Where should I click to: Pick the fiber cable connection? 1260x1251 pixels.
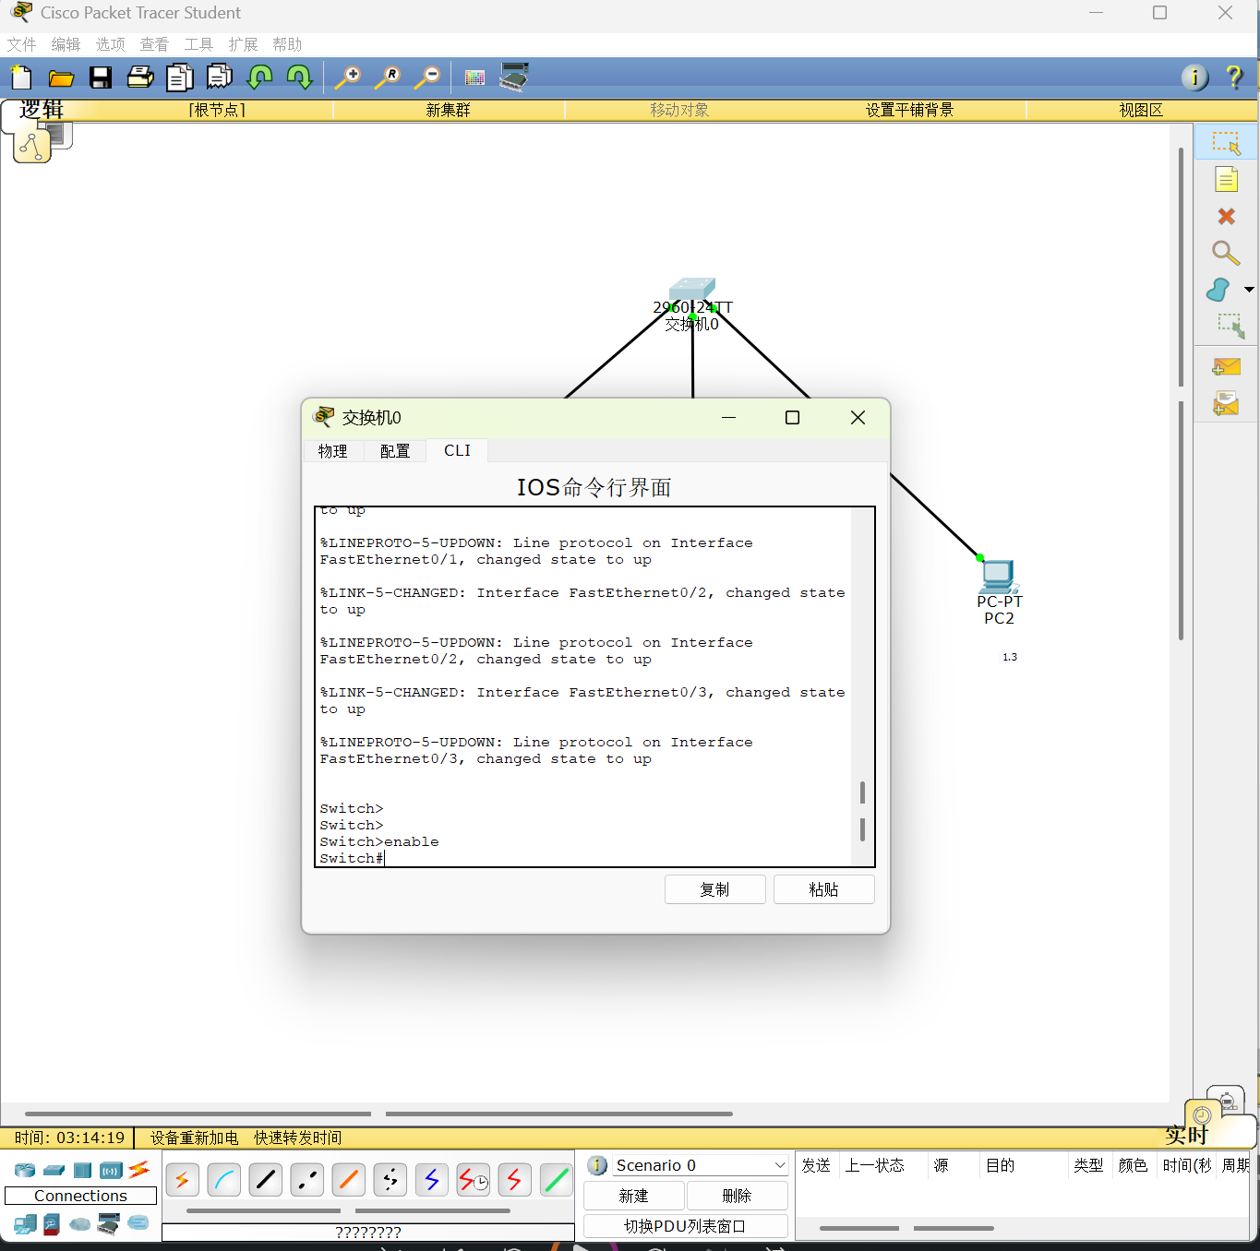tap(349, 1180)
